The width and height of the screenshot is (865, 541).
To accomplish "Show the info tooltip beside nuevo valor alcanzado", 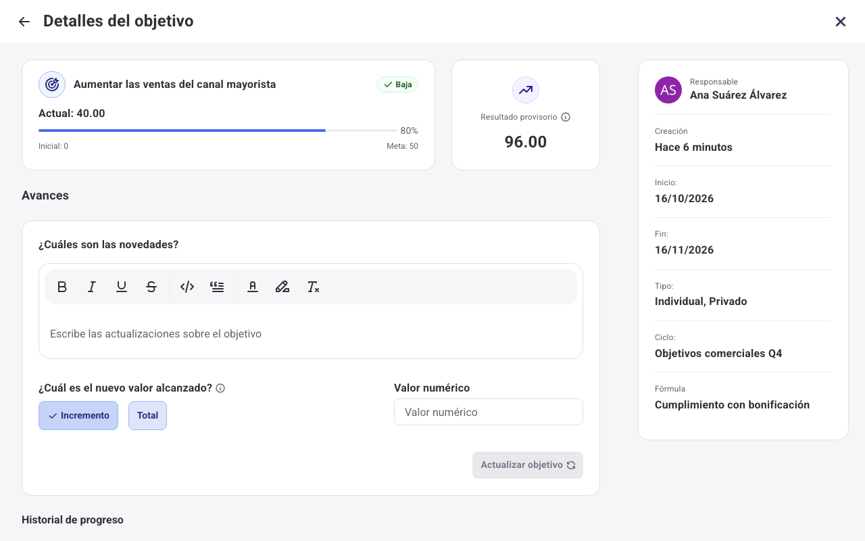I will [220, 388].
